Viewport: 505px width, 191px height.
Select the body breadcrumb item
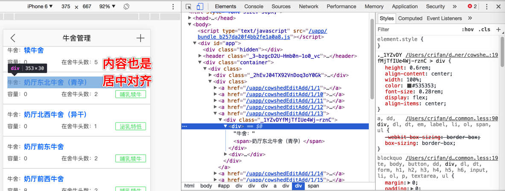point(206,186)
